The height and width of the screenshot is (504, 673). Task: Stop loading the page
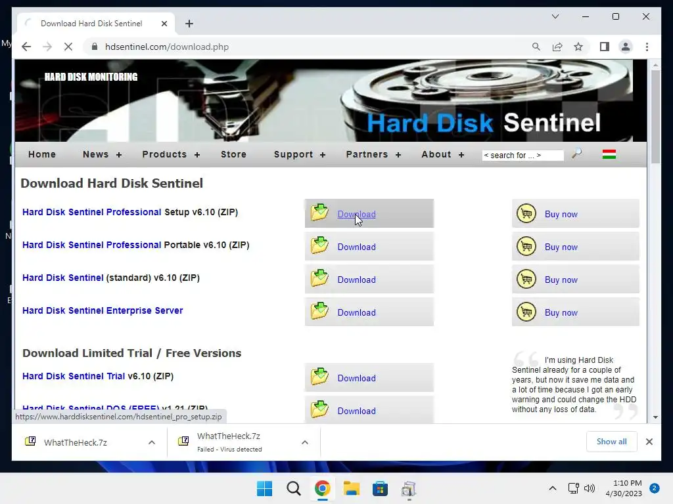(68, 47)
